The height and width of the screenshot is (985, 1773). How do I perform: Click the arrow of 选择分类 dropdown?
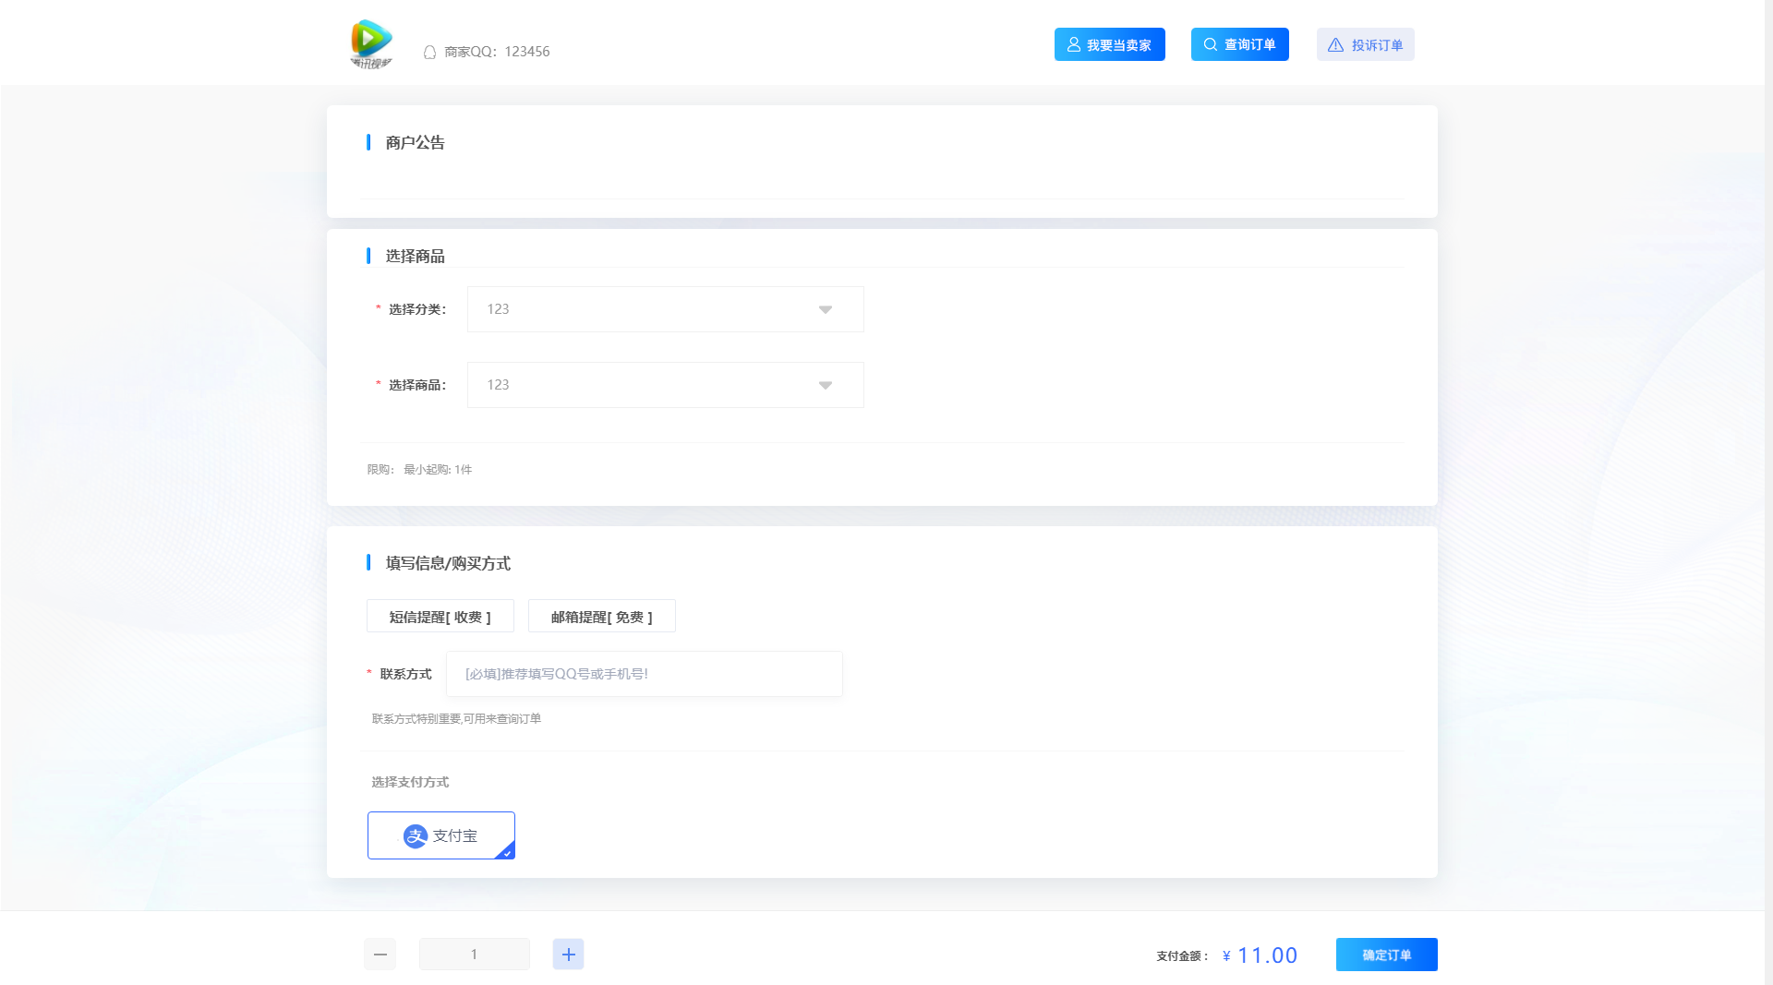pos(826,310)
